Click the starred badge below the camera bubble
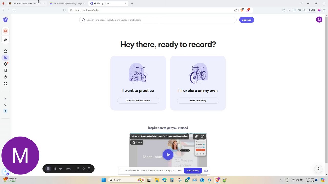Viewport: 328px width, 184px height. 5,172
